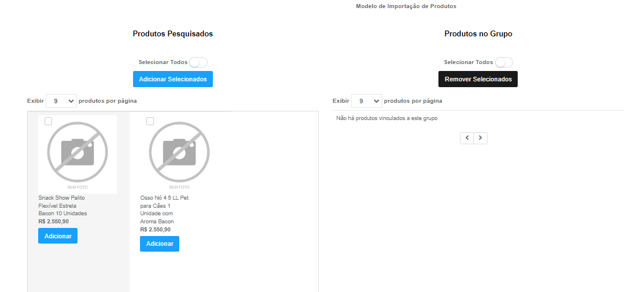638x292 pixels.
Task: Click the Snack Show Palito Flexível product name
Action: click(62, 205)
